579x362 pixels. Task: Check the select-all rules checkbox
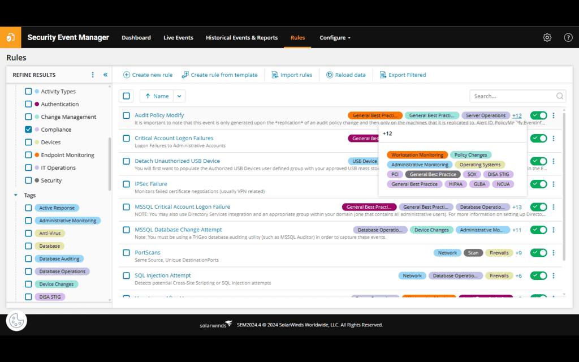[x=126, y=96]
